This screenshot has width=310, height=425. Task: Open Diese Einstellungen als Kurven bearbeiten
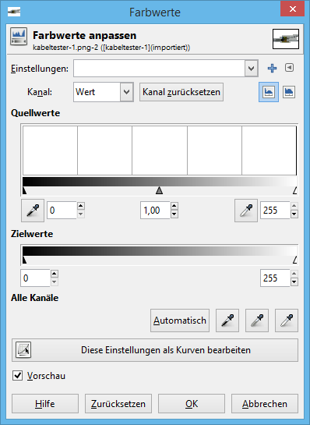[x=155, y=350]
